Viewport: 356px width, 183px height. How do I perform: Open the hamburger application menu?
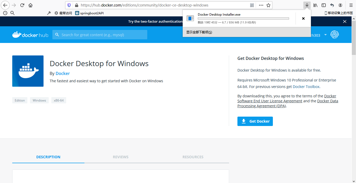[x=351, y=5]
